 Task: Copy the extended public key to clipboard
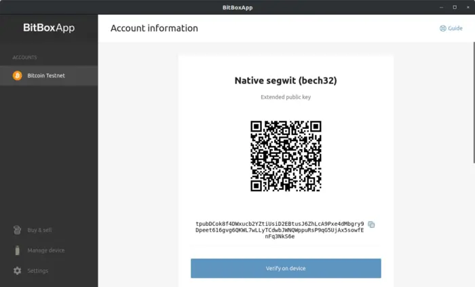[371, 225]
